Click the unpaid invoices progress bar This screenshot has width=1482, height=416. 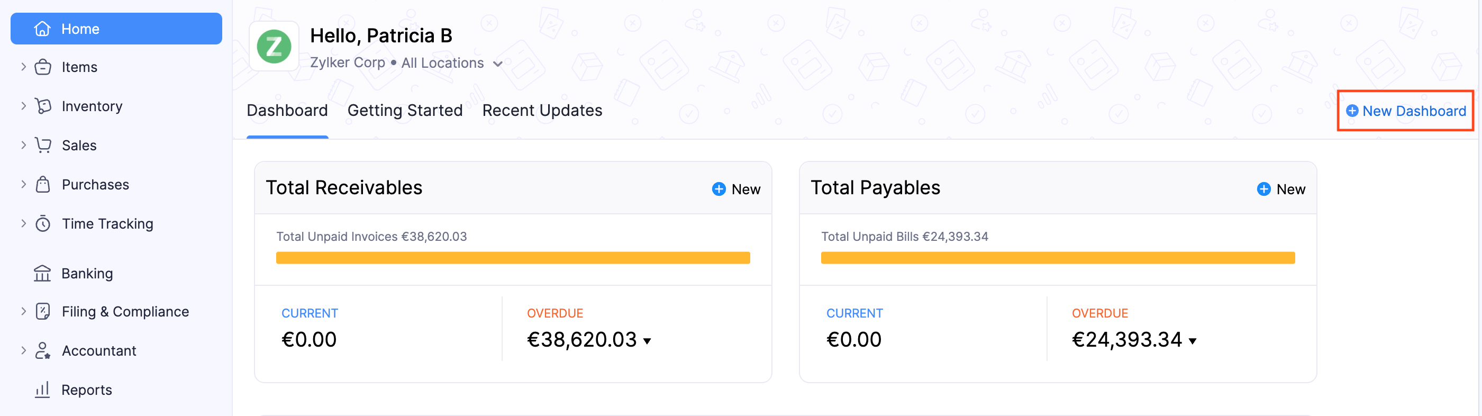pyautogui.click(x=513, y=257)
